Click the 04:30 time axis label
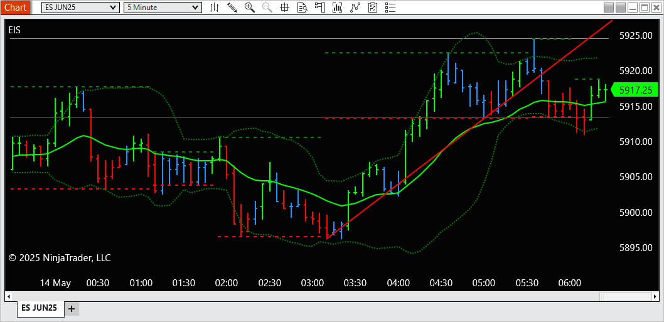Screen dimensions: 664x322 coord(441,282)
